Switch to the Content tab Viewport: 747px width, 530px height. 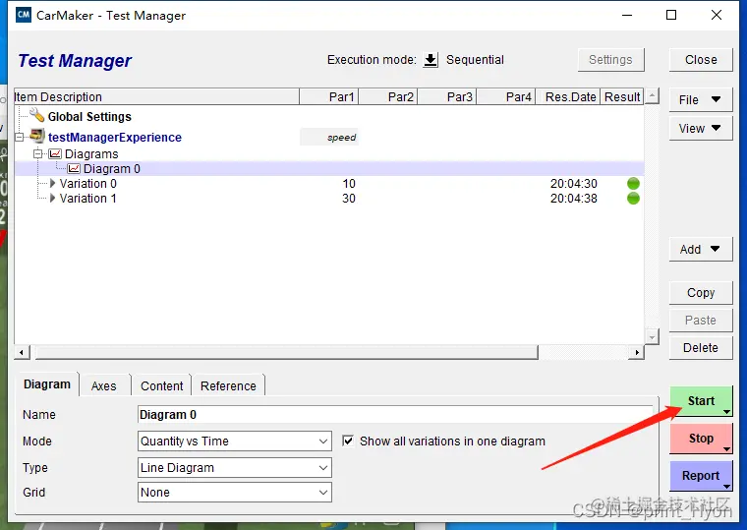(161, 386)
